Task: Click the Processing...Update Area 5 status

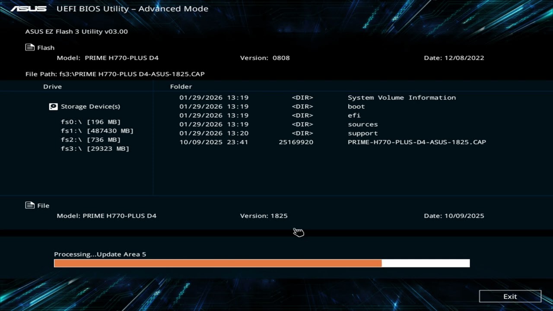Action: (100, 254)
